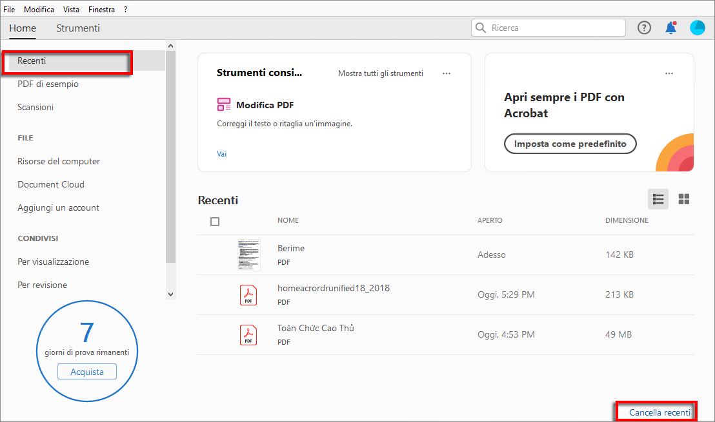Click the Cancella recenti link
Viewport: 715px width, 422px height.
click(660, 412)
